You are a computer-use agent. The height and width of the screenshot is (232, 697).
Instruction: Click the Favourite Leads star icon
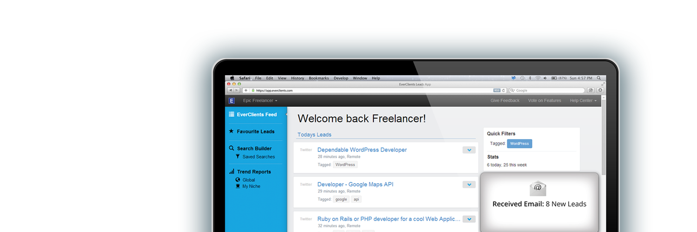[x=232, y=131]
